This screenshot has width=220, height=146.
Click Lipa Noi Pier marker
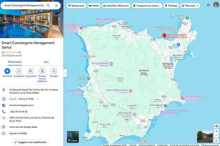coord(82,92)
